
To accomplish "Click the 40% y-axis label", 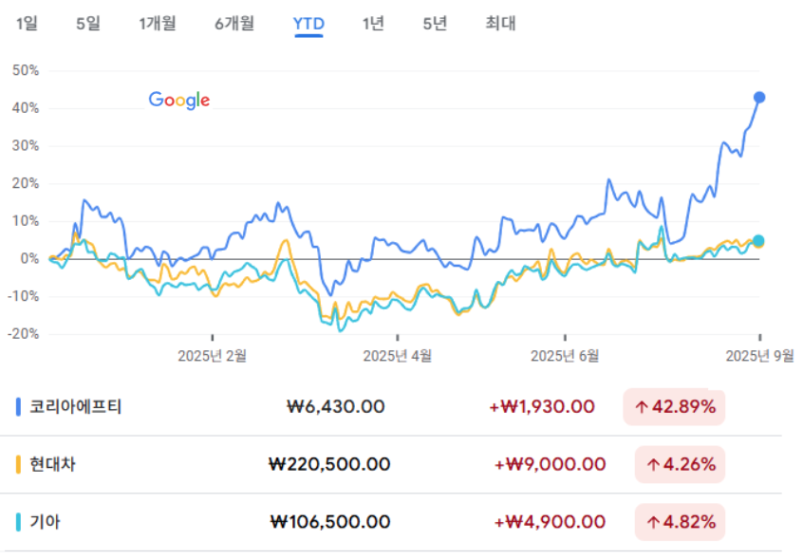I will pyautogui.click(x=26, y=108).
